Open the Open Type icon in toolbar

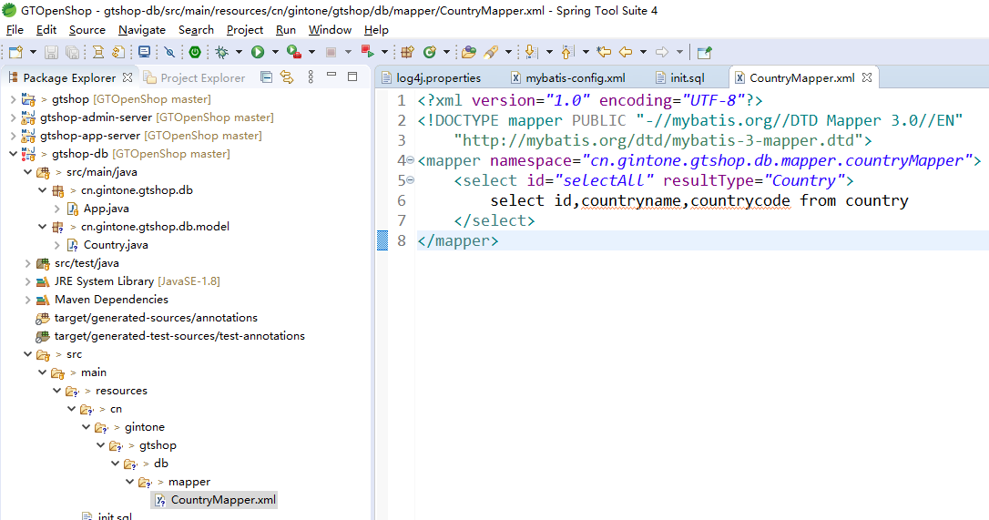pyautogui.click(x=468, y=53)
